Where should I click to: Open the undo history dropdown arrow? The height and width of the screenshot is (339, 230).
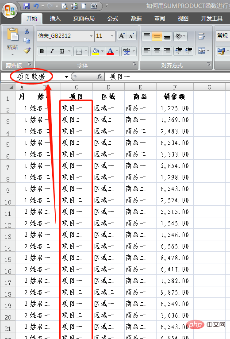click(x=42, y=6)
